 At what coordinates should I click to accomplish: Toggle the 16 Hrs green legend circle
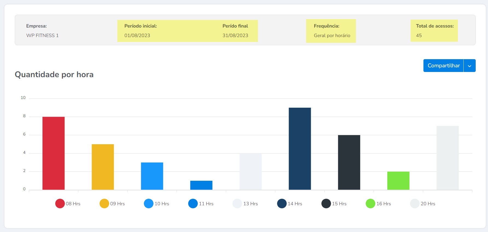370,204
